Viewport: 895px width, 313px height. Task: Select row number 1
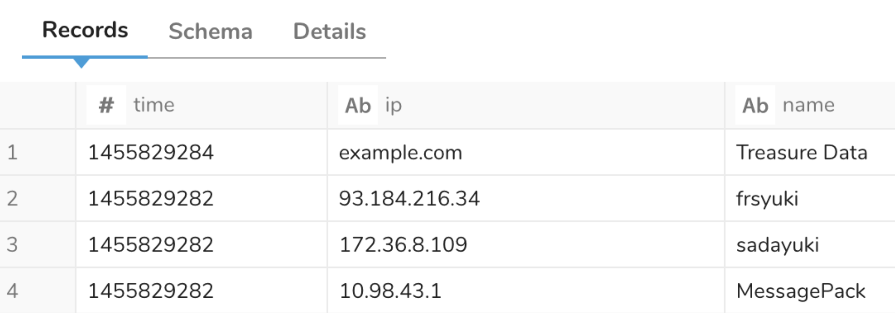(13, 152)
